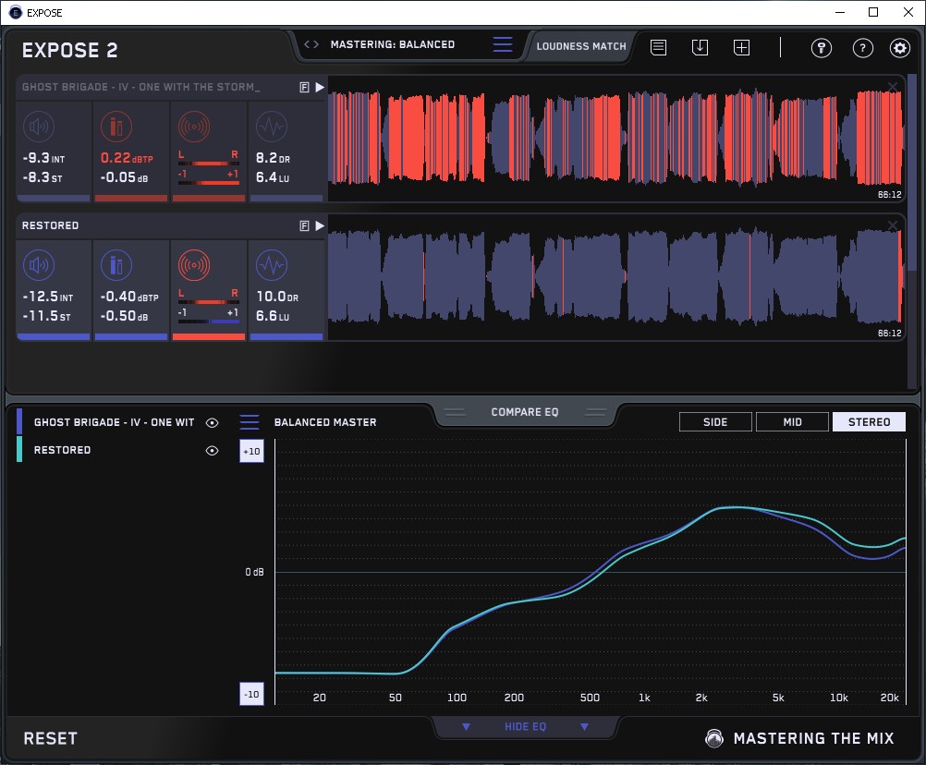Open the help question mark icon

(863, 48)
